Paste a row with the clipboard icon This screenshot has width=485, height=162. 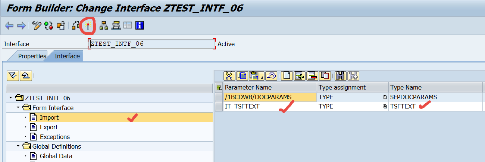click(x=254, y=76)
